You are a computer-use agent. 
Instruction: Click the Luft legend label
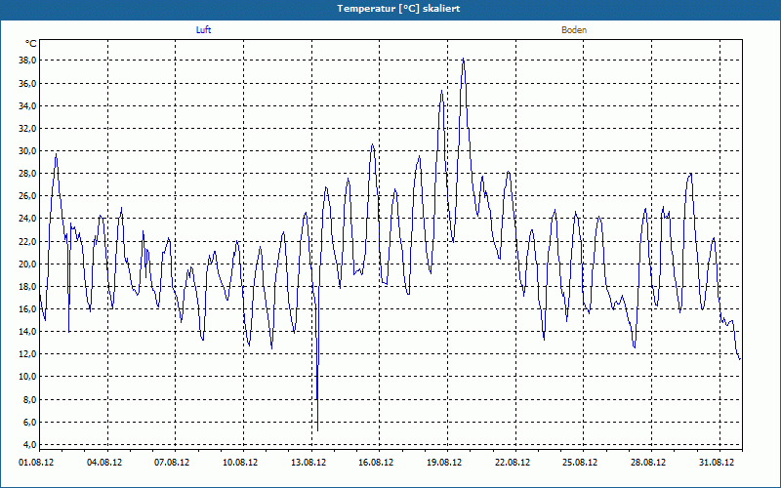203,30
